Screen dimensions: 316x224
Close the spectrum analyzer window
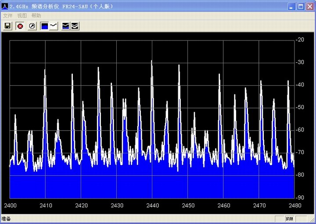click(309, 6)
